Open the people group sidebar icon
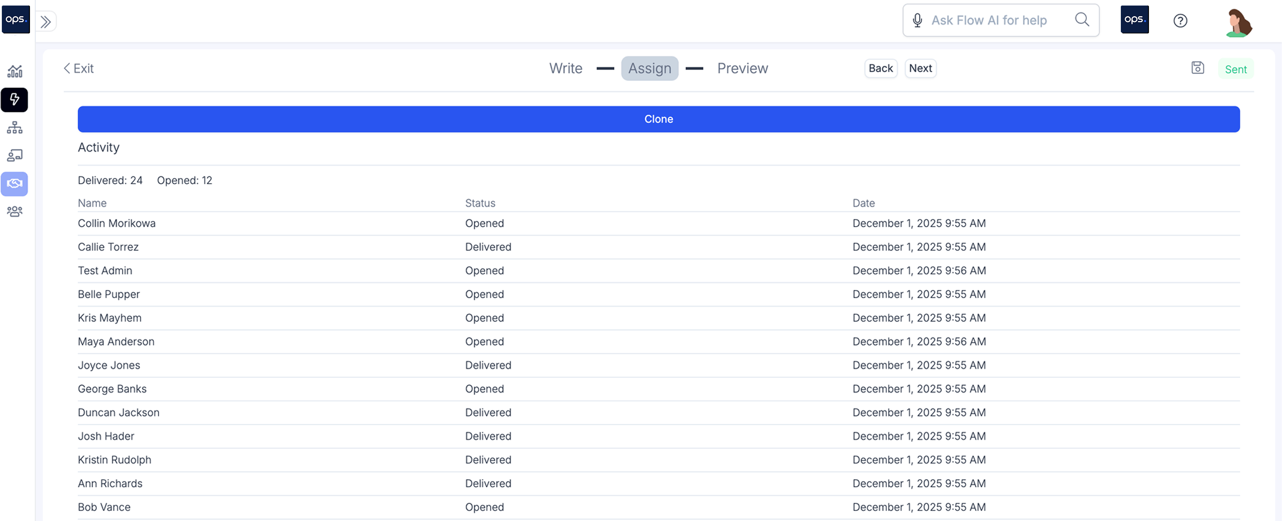 click(15, 212)
